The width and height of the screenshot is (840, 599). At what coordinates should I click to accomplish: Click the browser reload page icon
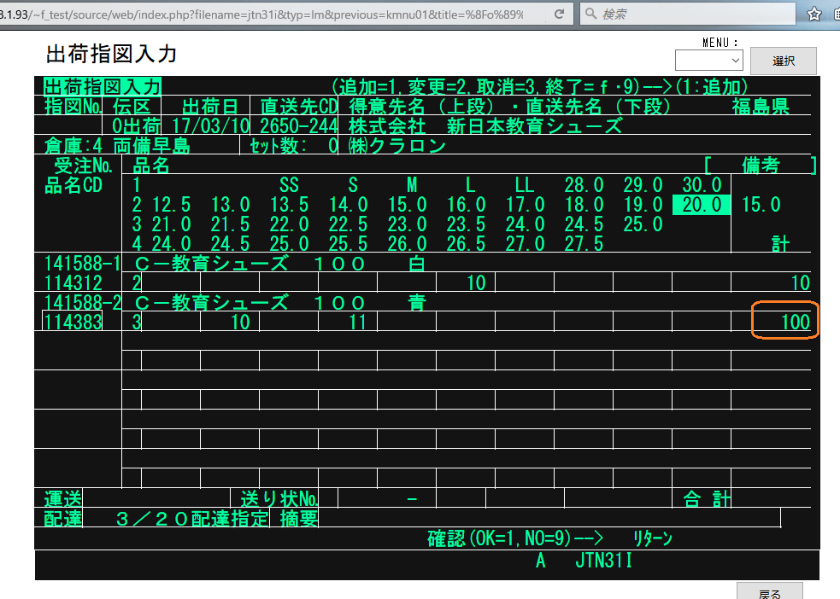[559, 15]
